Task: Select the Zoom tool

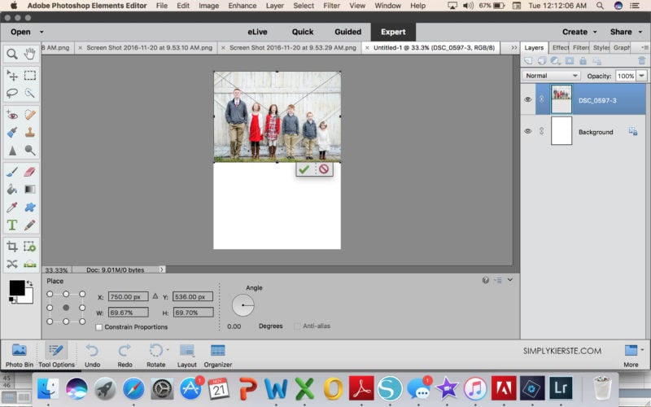Action: (12, 55)
